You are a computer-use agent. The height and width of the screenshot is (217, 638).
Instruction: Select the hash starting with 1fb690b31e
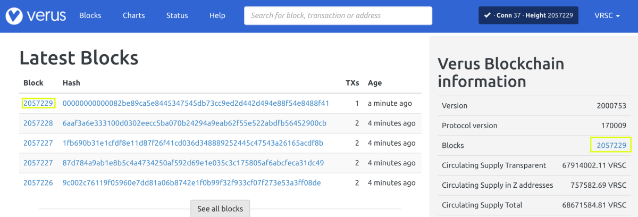pos(192,143)
